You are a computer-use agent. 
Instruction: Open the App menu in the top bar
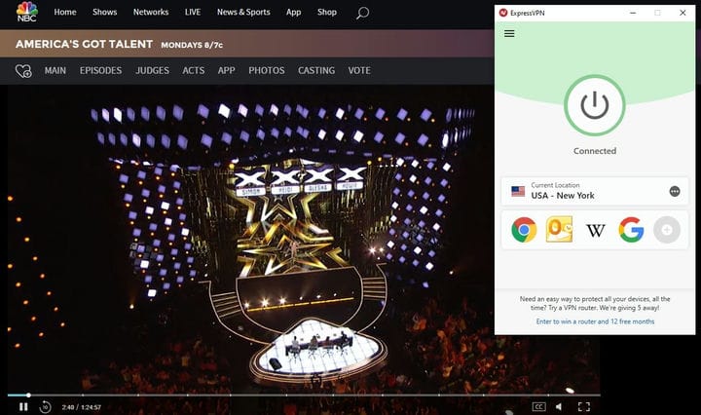click(x=293, y=12)
